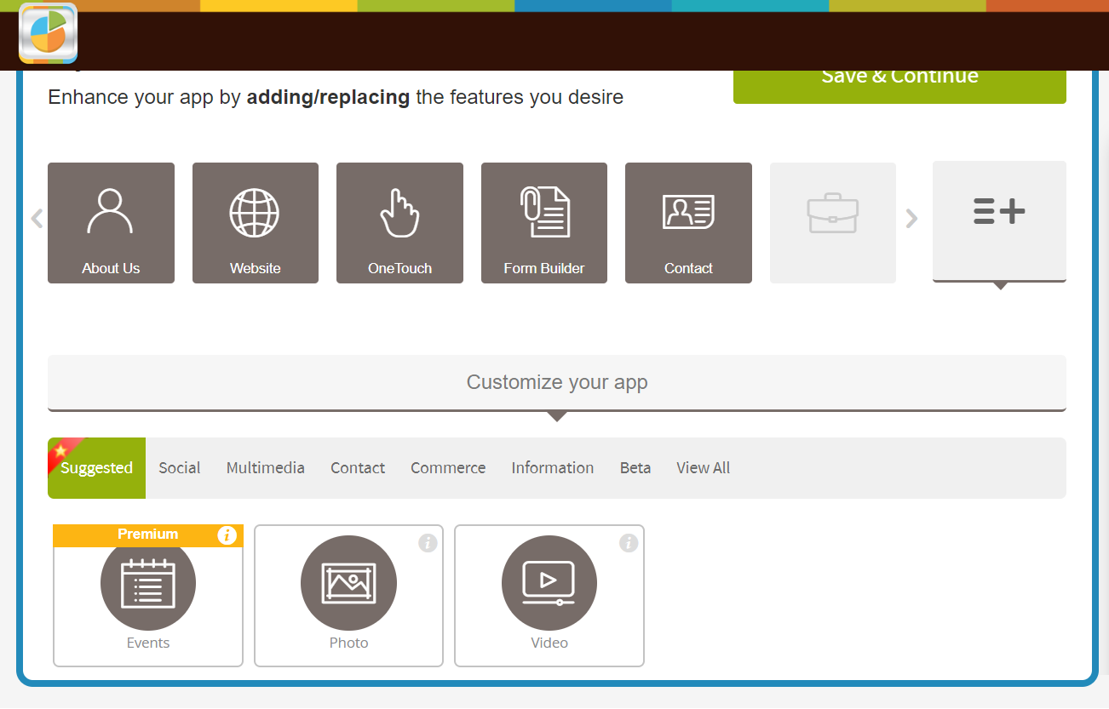Show info for the Photo feature
Viewport: 1109px width, 709px height.
428,543
